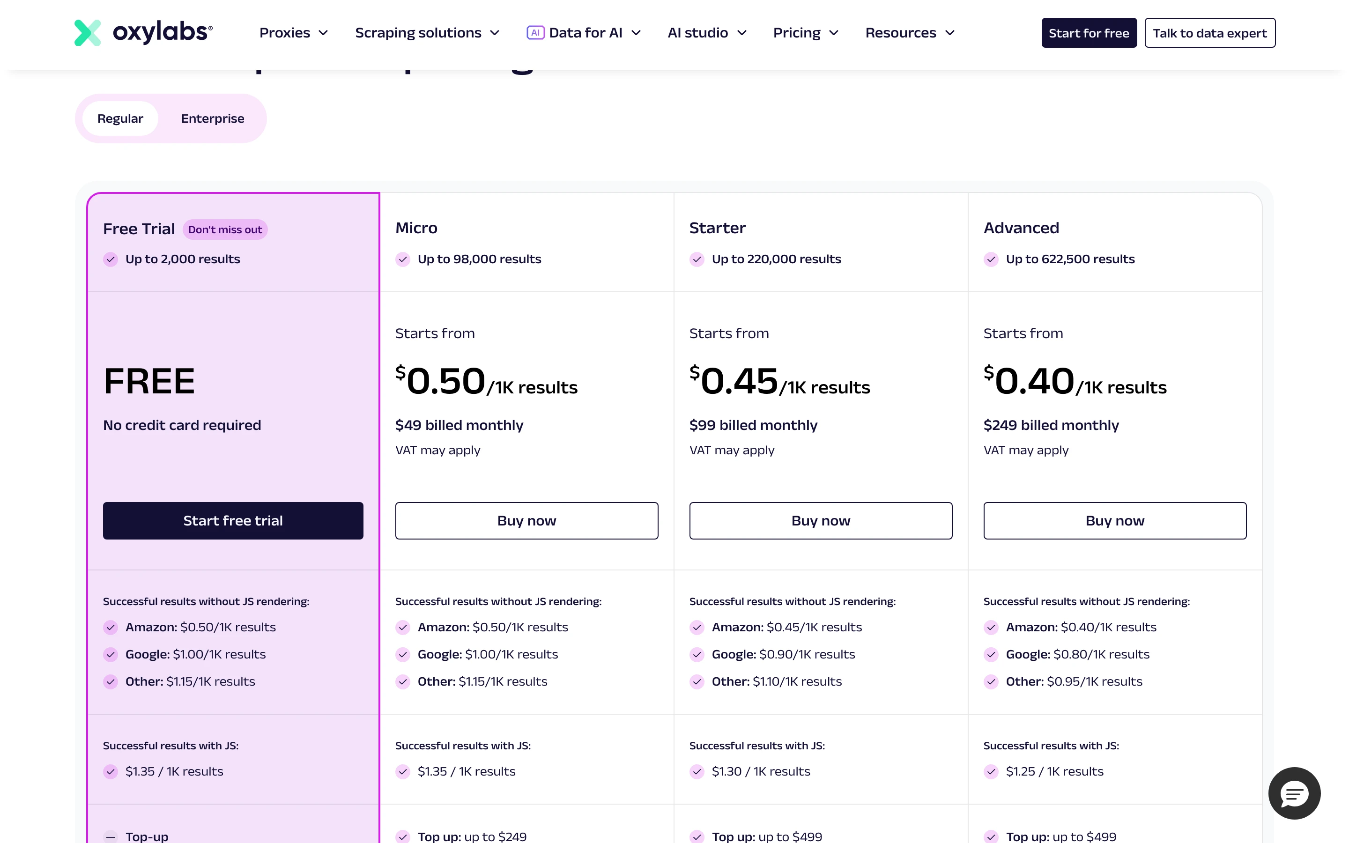The height and width of the screenshot is (843, 1349).
Task: Open the live chat bubble icon
Action: [1294, 793]
